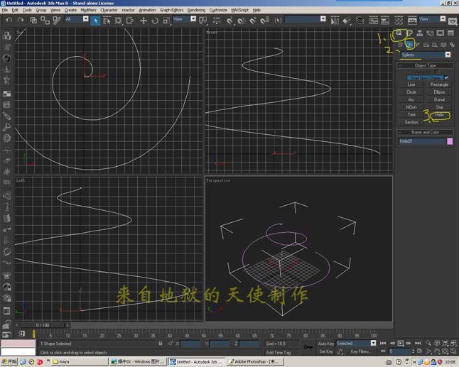Open the Modifiers menu
Viewport: 459px width, 367px height.
pos(88,10)
